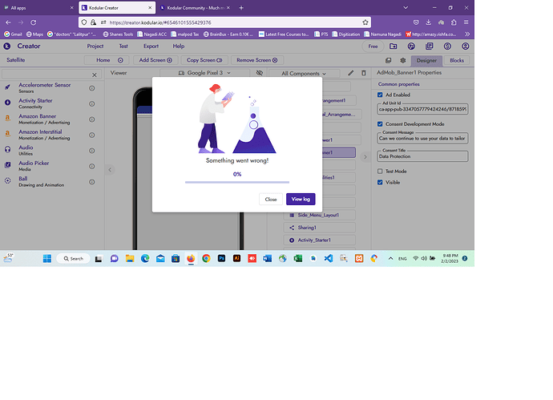This screenshot has width=553, height=400.
Task: Toggle hidden components eye icon
Action: (260, 73)
